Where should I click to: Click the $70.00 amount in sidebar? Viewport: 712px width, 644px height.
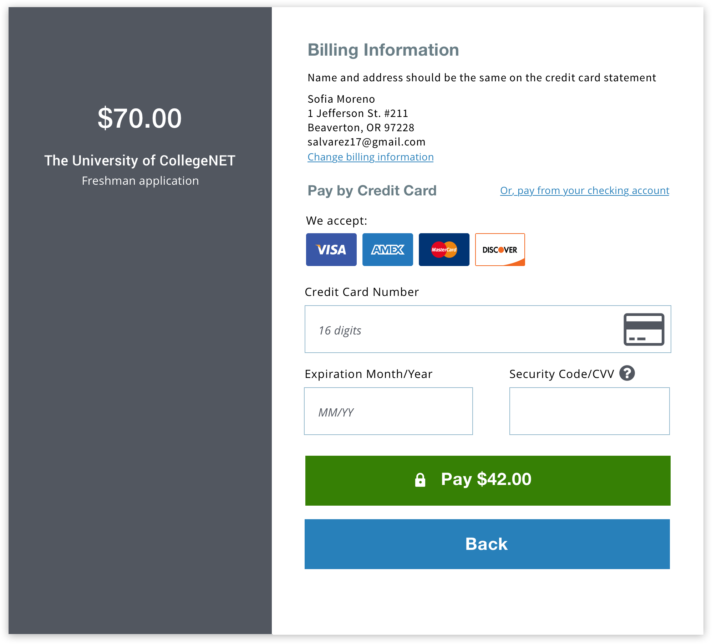tap(140, 118)
